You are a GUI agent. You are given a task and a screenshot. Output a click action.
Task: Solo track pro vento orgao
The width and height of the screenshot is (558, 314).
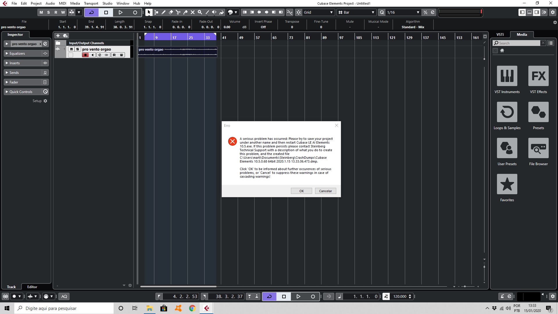tap(78, 49)
